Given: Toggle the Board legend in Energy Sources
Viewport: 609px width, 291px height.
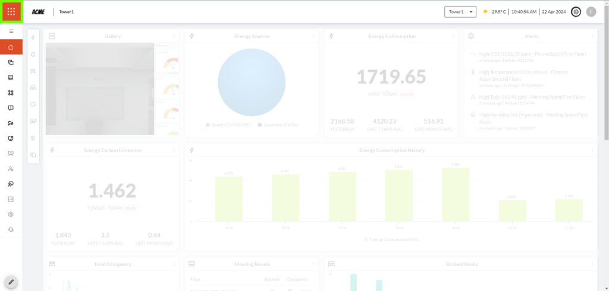Looking at the screenshot, I should 223,125.
